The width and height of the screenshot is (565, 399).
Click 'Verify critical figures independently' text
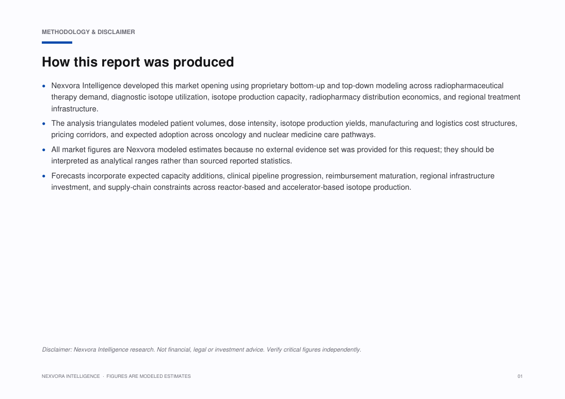(x=313, y=350)
